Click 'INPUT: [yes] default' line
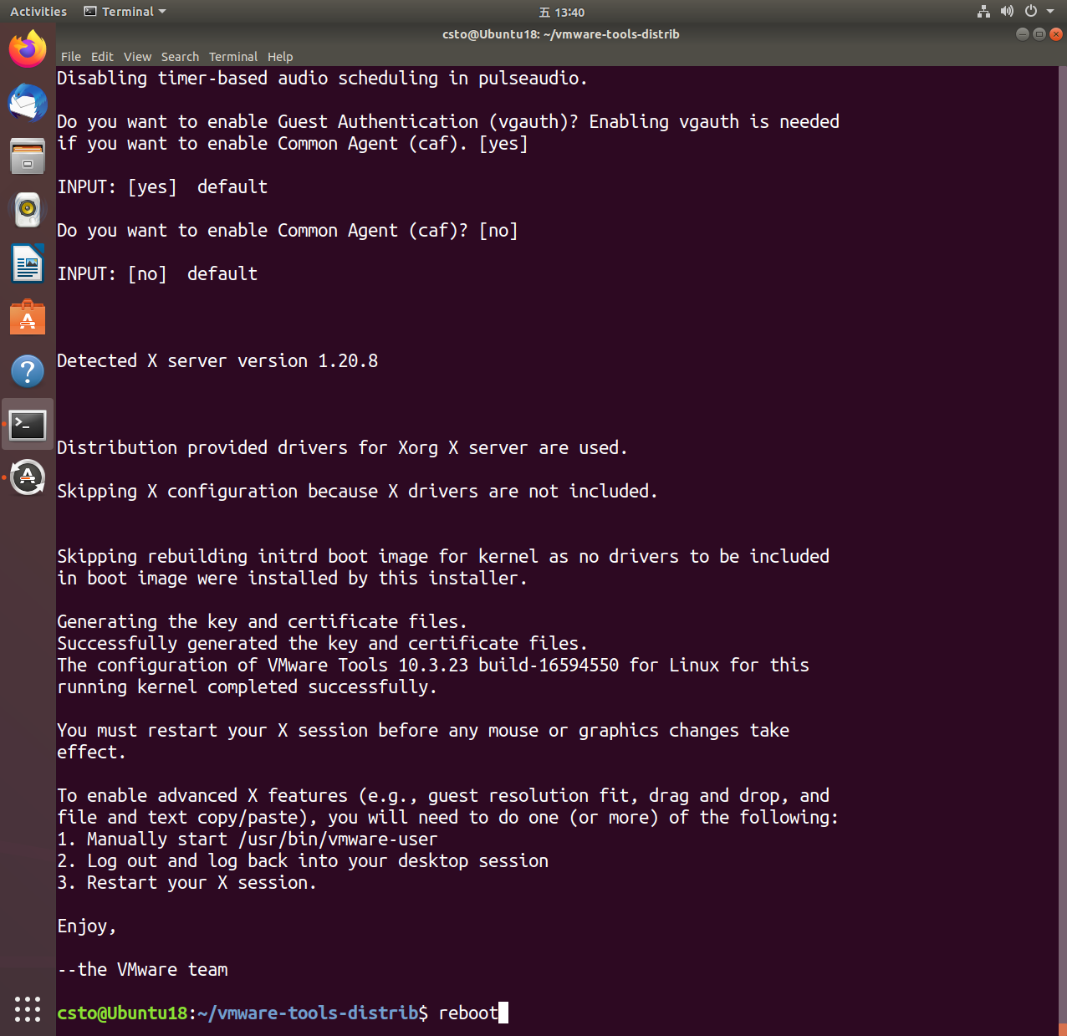 (x=162, y=186)
